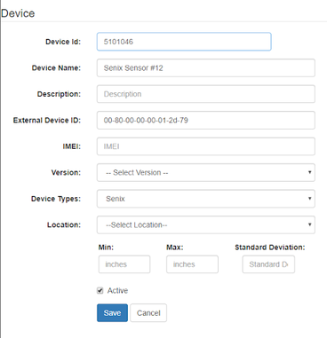Click the Device Name label
Screen dimensions: 327x338
tap(56, 68)
